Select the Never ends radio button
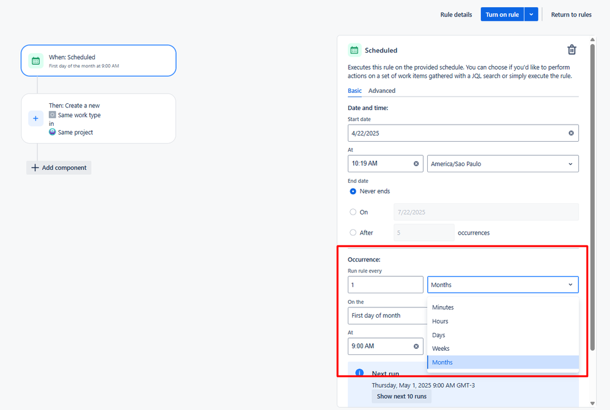 point(353,191)
